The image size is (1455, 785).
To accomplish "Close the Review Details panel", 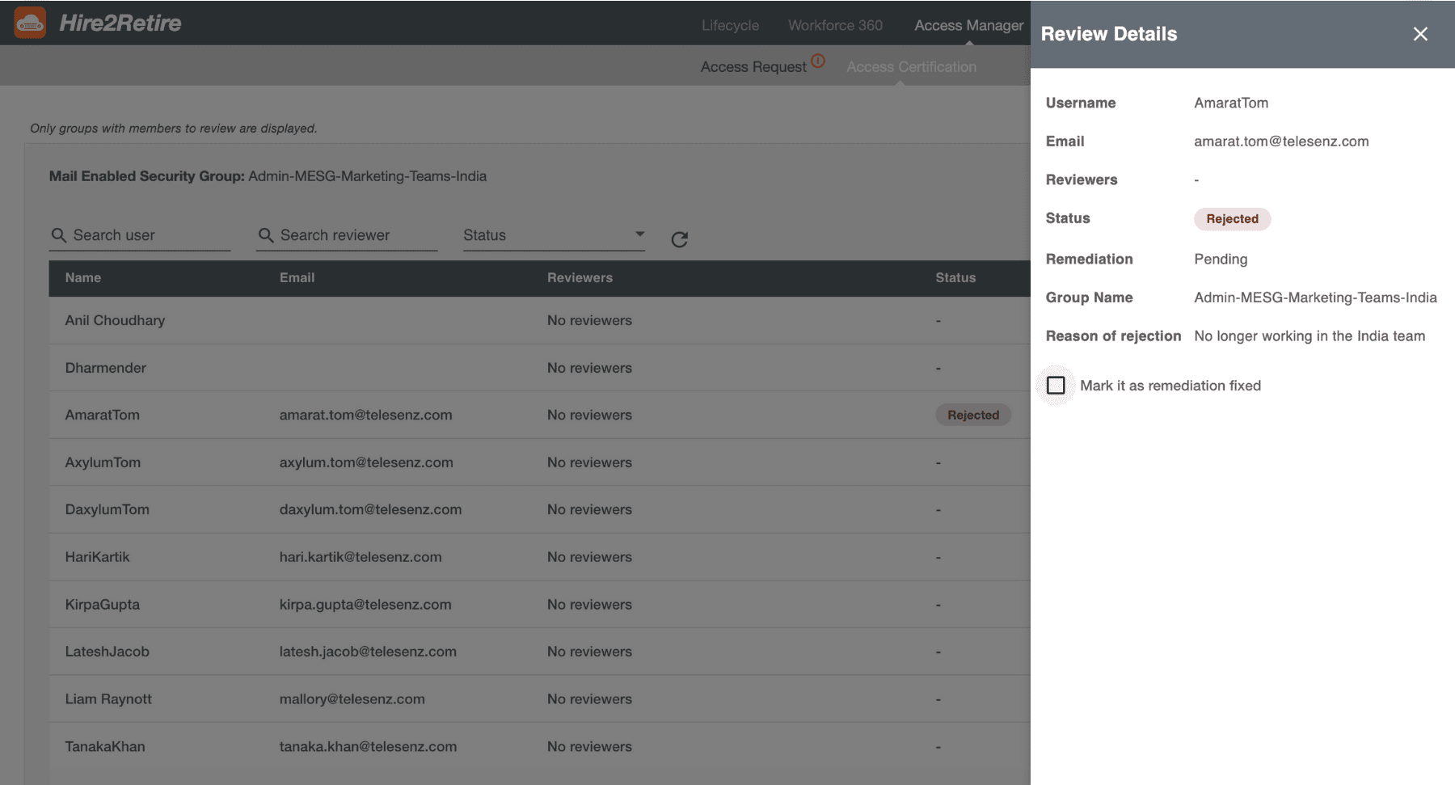I will [1420, 34].
